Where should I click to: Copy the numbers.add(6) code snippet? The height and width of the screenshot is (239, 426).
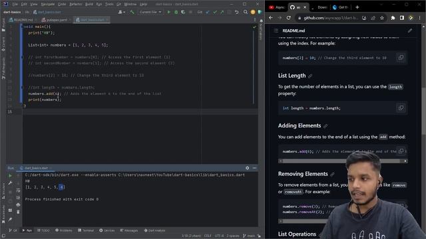pyautogui.click(x=401, y=151)
